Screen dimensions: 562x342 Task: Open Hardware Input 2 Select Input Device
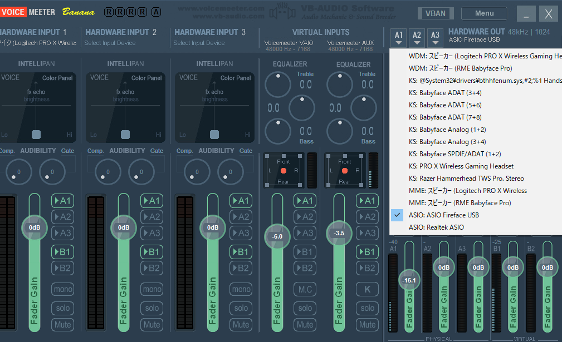(110, 43)
